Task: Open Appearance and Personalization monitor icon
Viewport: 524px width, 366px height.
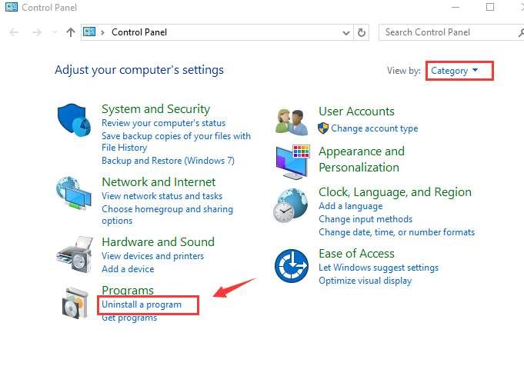Action: pyautogui.click(x=292, y=159)
